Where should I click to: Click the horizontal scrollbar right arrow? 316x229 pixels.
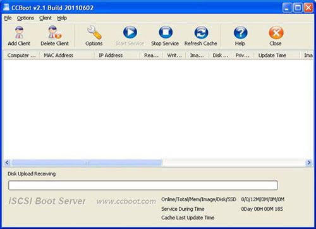(309, 163)
